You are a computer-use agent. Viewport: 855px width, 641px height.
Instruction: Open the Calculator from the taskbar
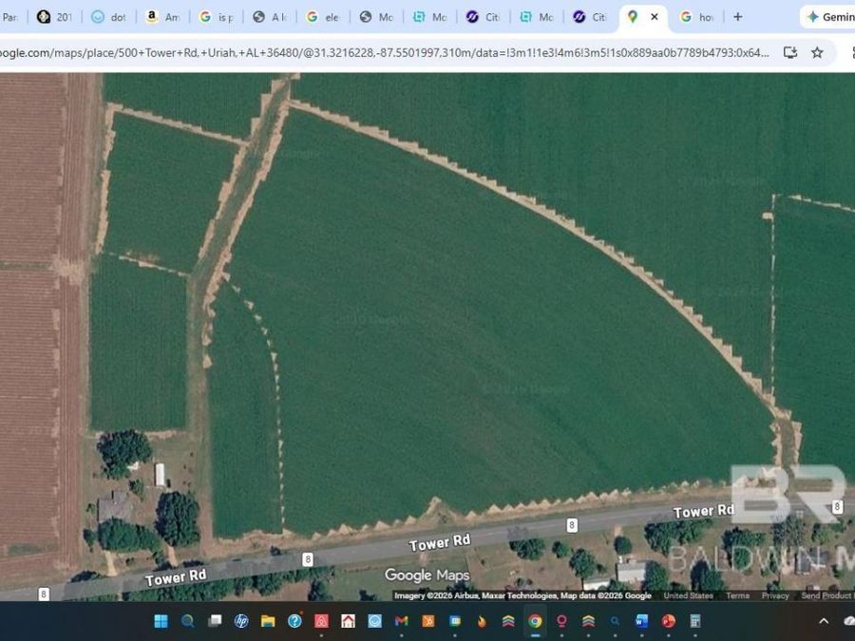[x=694, y=622]
